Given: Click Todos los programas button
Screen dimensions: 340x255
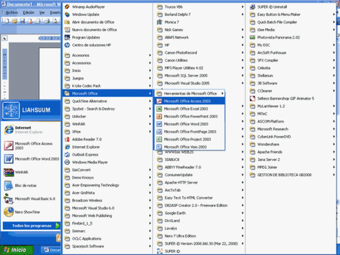Looking at the screenshot, I should (x=31, y=226).
